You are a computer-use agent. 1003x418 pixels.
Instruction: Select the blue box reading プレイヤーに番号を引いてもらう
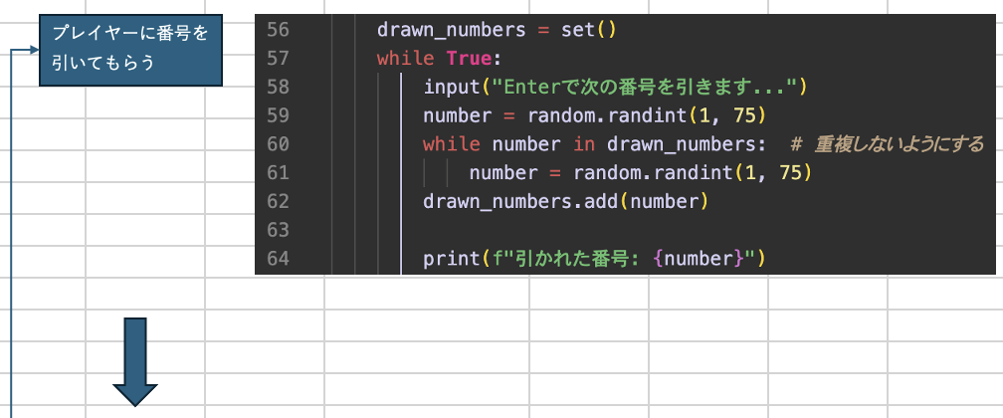pyautogui.click(x=130, y=50)
